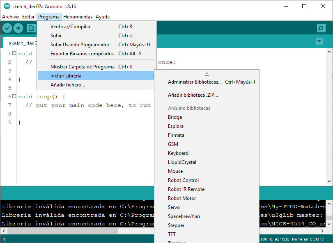Click console vertical scrollbar down arrow
Image resolution: width=333 pixels, height=243 pixels.
(329, 224)
